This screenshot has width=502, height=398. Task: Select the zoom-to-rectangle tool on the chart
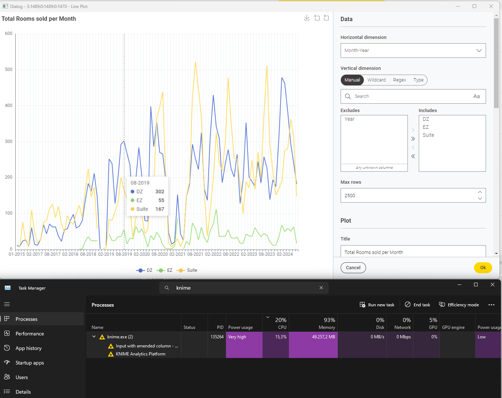coord(317,17)
